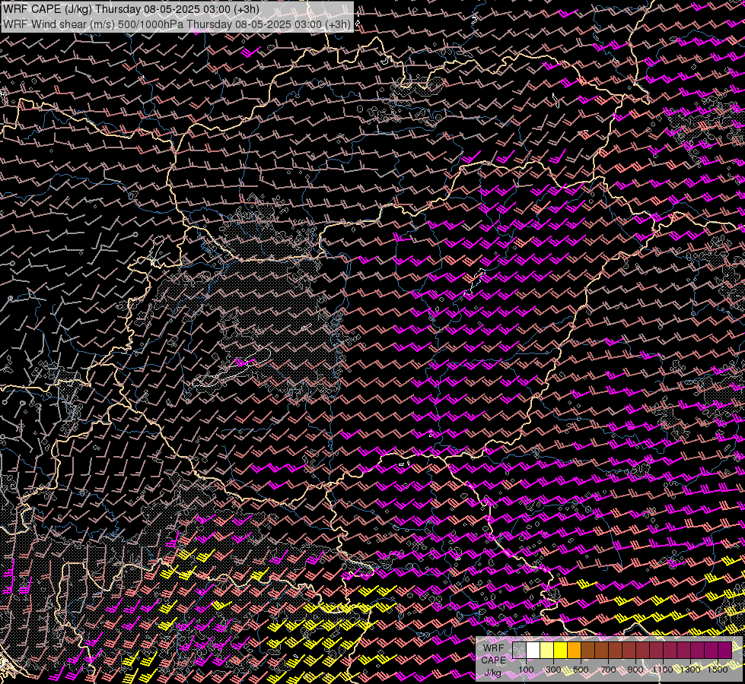Click the 1100 legend value
The height and width of the screenshot is (684, 745).
(x=663, y=670)
